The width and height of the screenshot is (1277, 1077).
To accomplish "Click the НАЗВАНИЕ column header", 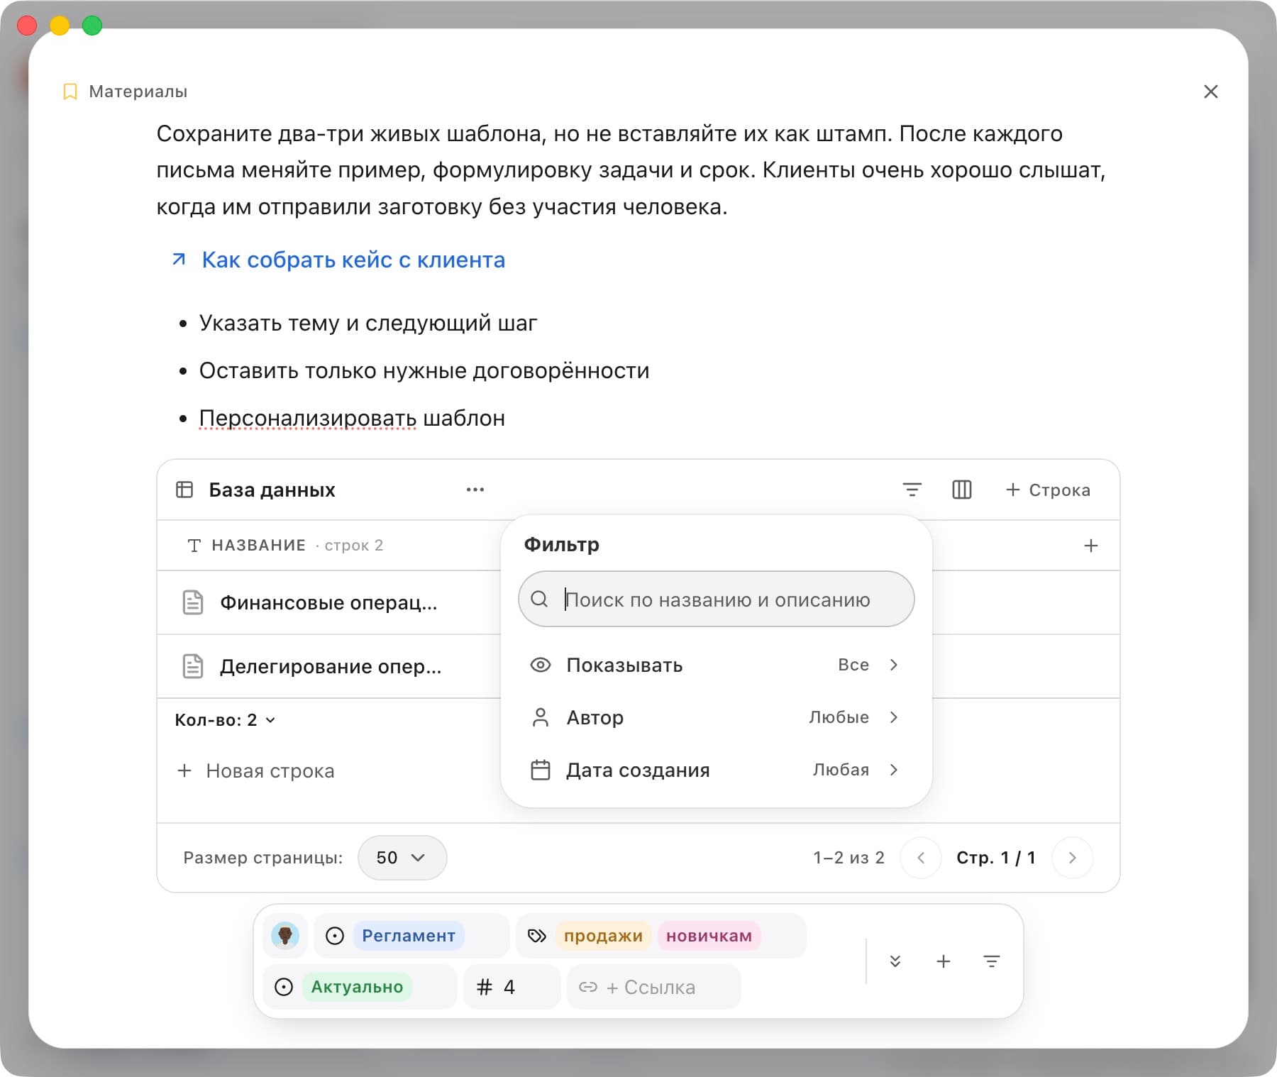I will tap(258, 545).
